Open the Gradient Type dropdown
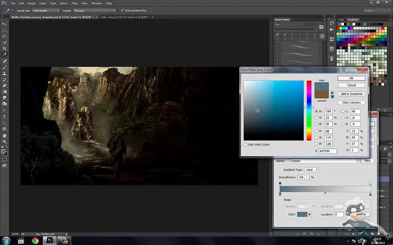This screenshot has width=393, height=245. point(311,169)
